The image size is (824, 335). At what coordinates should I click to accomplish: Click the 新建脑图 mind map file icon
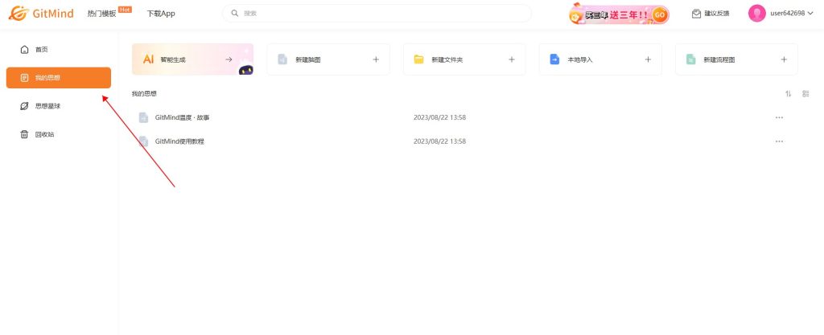tap(282, 59)
